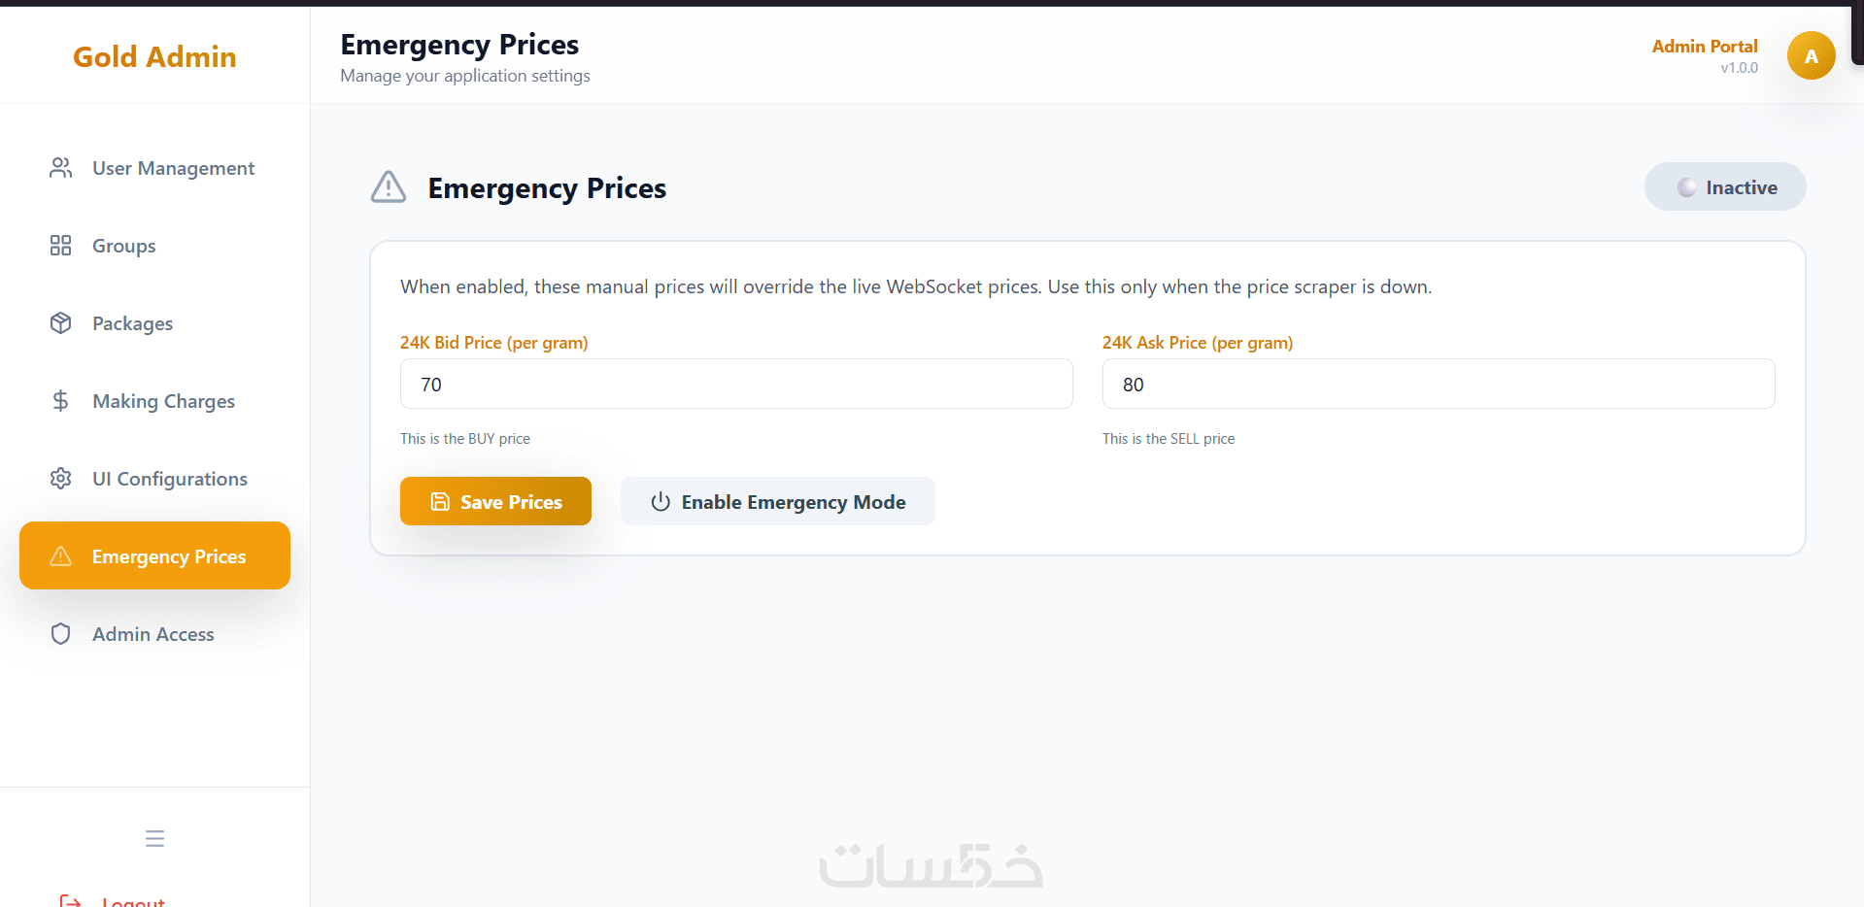Click the admin avatar circle
1864x907 pixels.
pos(1811,55)
